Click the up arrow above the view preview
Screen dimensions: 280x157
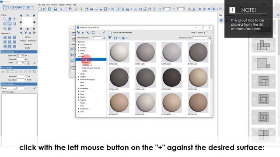click(28, 16)
